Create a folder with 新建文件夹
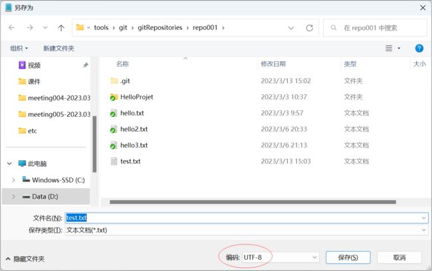432x271 pixels. coord(58,48)
